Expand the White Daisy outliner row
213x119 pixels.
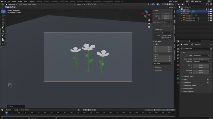[x=182, y=16]
